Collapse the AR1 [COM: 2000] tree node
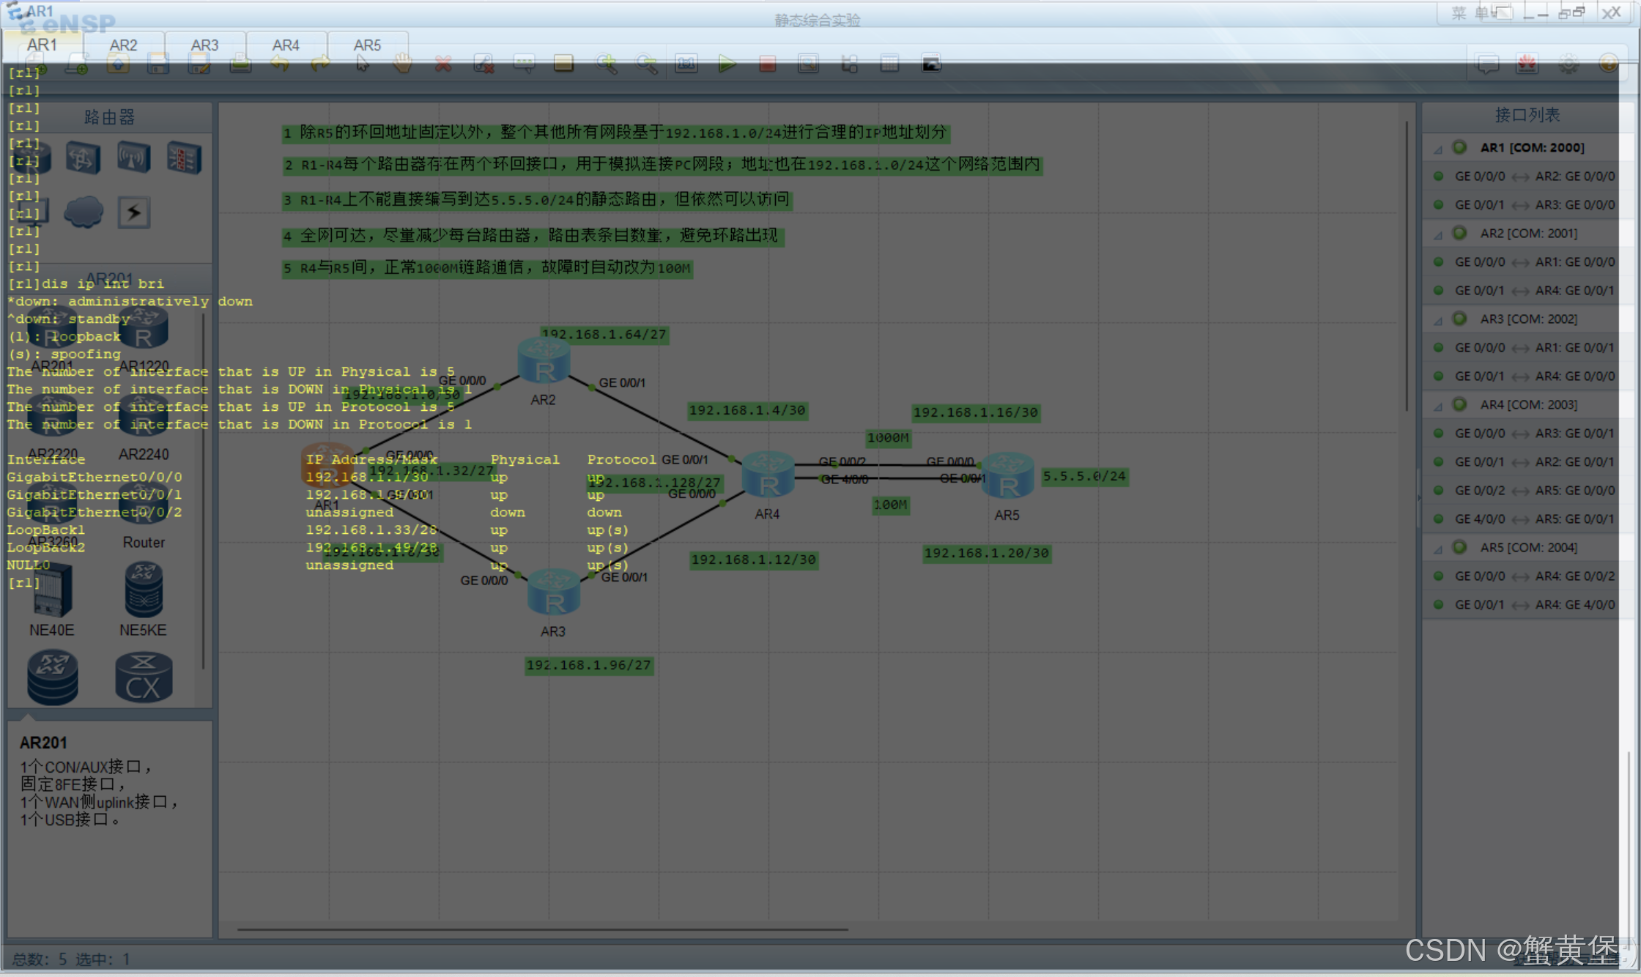 pyautogui.click(x=1438, y=149)
